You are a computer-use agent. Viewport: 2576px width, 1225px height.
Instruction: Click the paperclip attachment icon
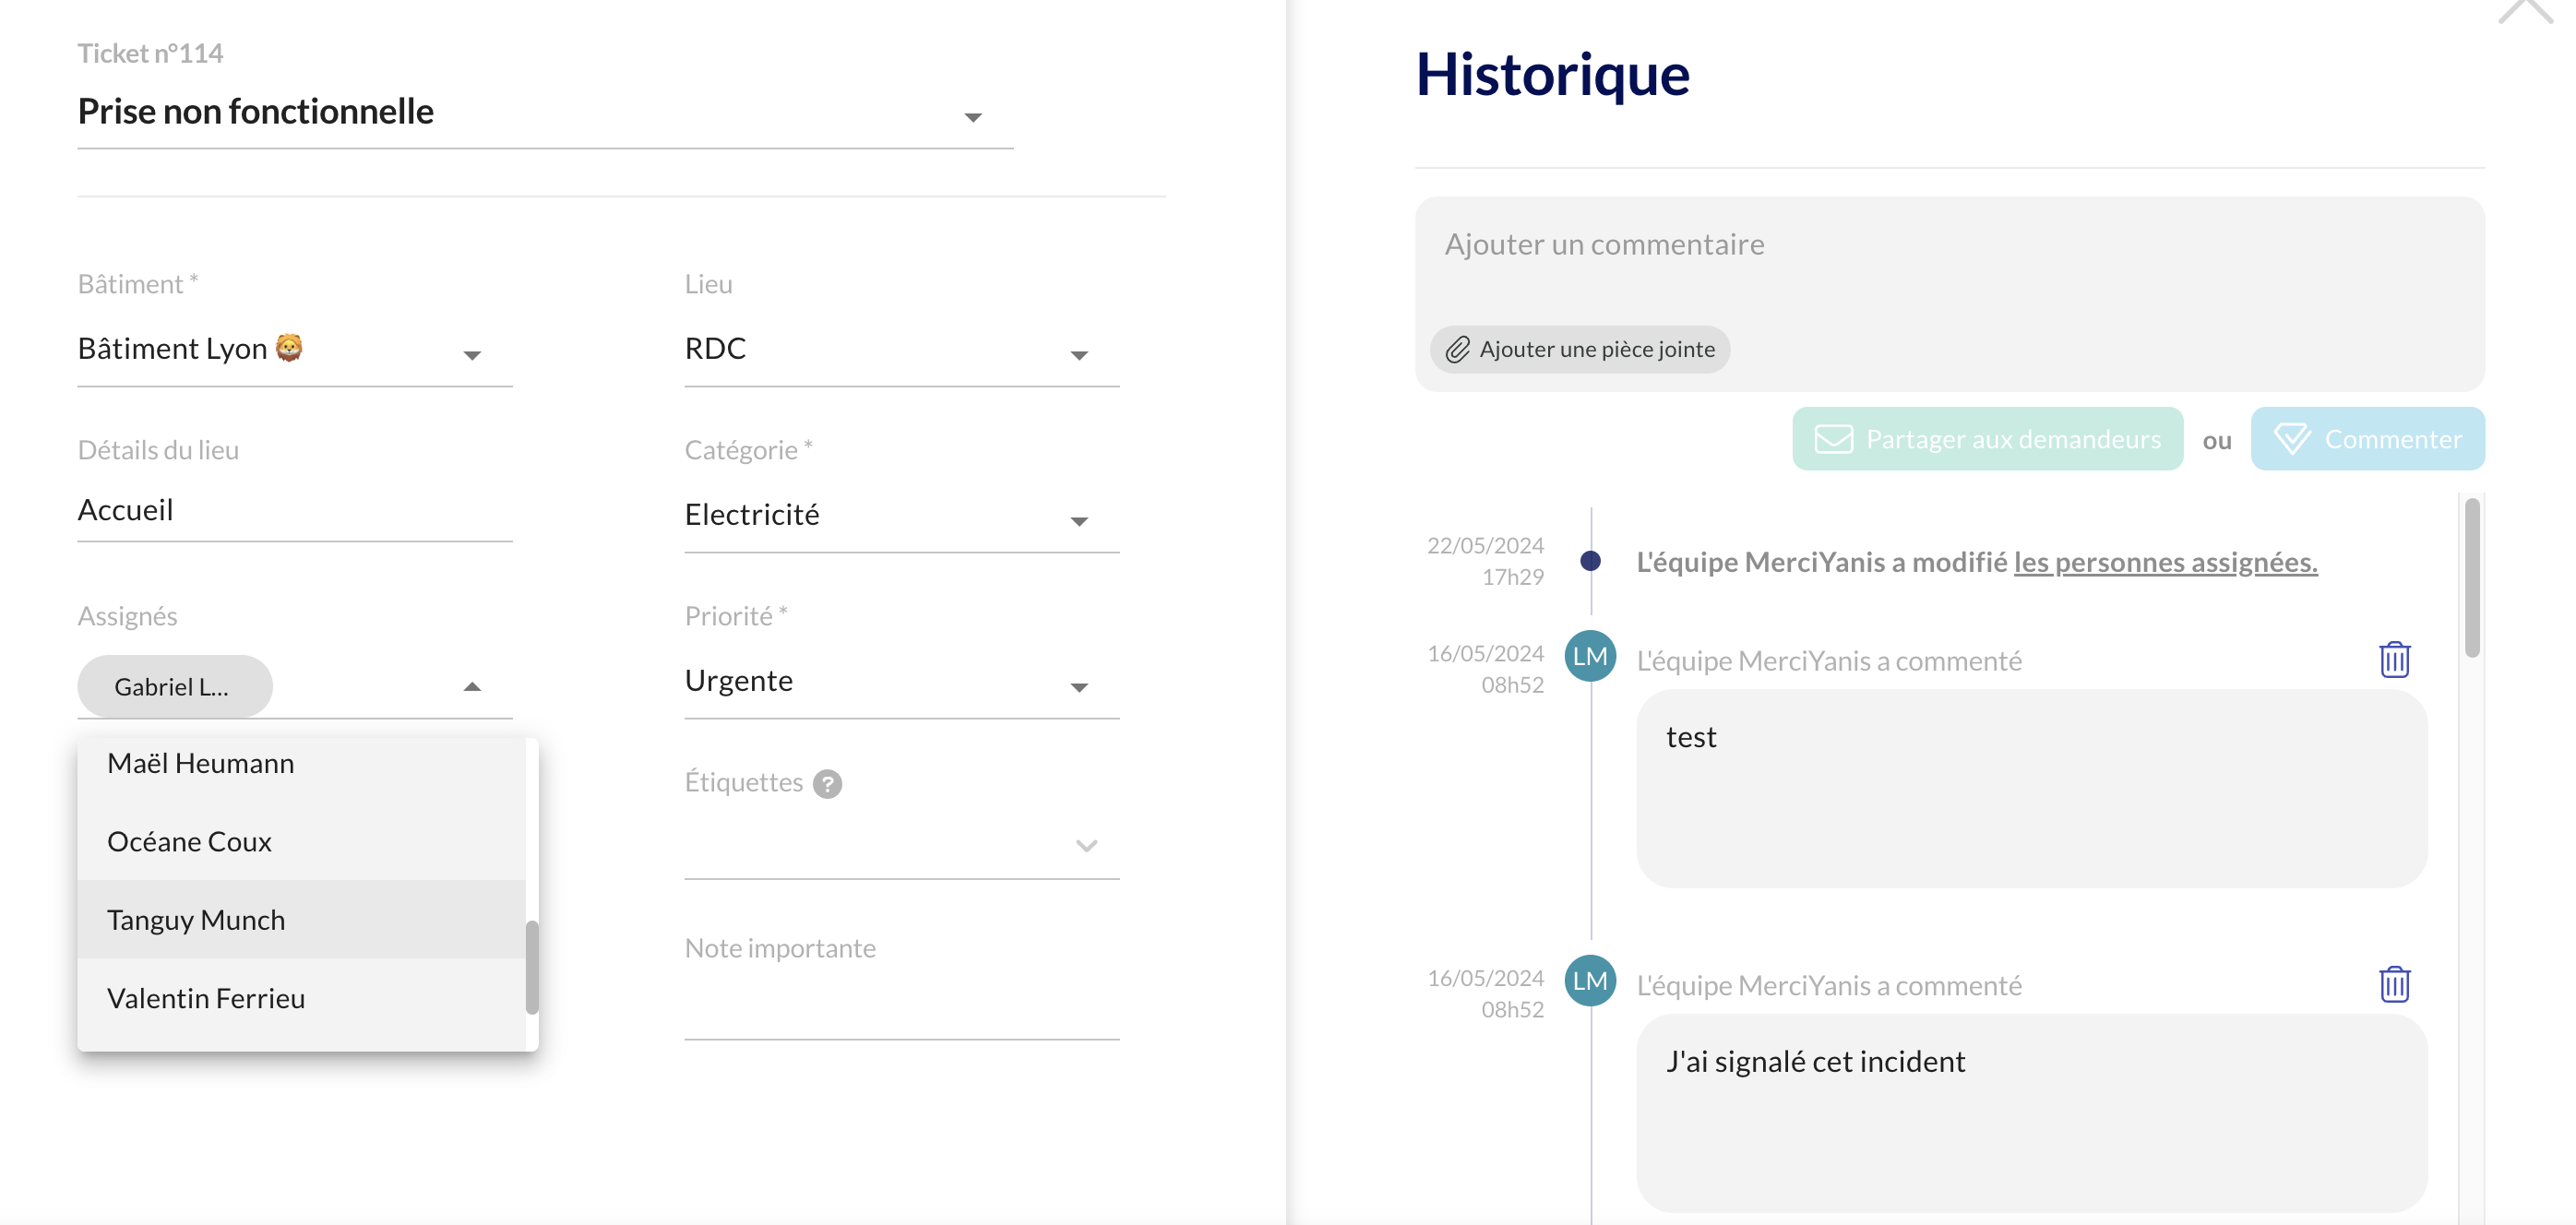[1457, 349]
